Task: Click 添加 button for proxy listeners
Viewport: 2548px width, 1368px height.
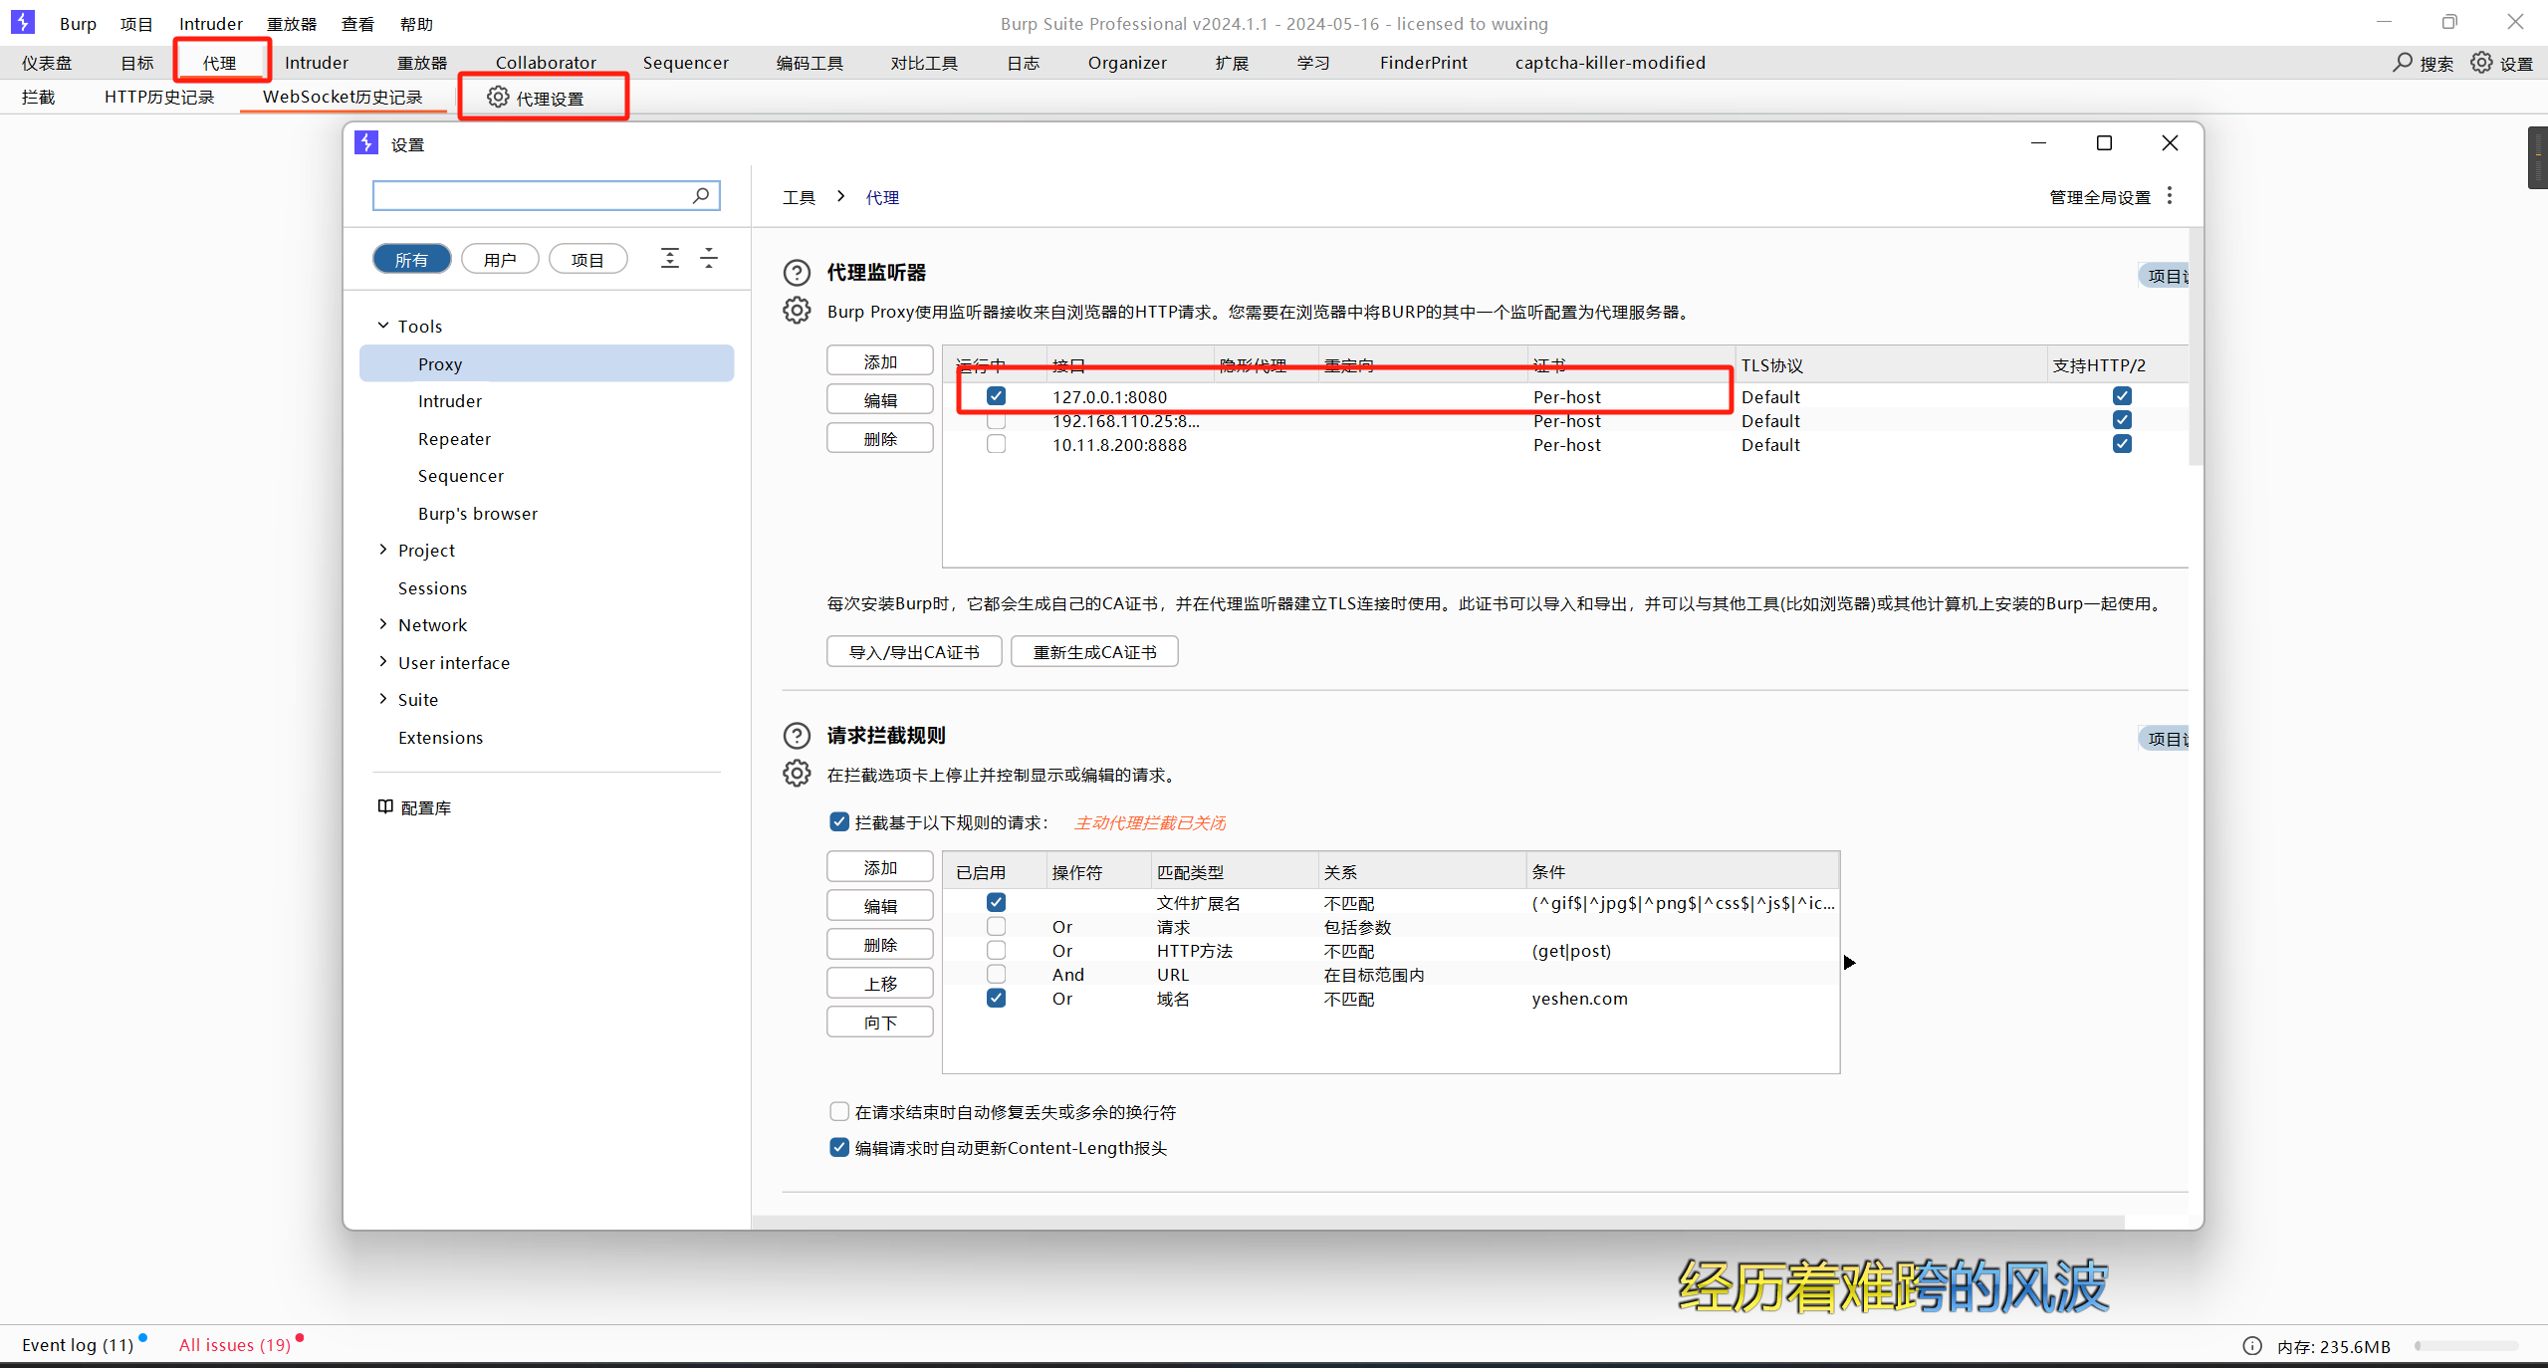Action: pyautogui.click(x=880, y=361)
